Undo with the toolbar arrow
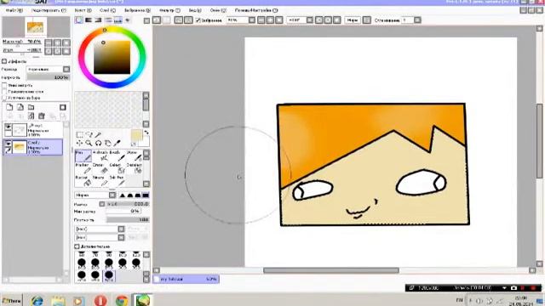545x306 pixels. click(x=157, y=20)
